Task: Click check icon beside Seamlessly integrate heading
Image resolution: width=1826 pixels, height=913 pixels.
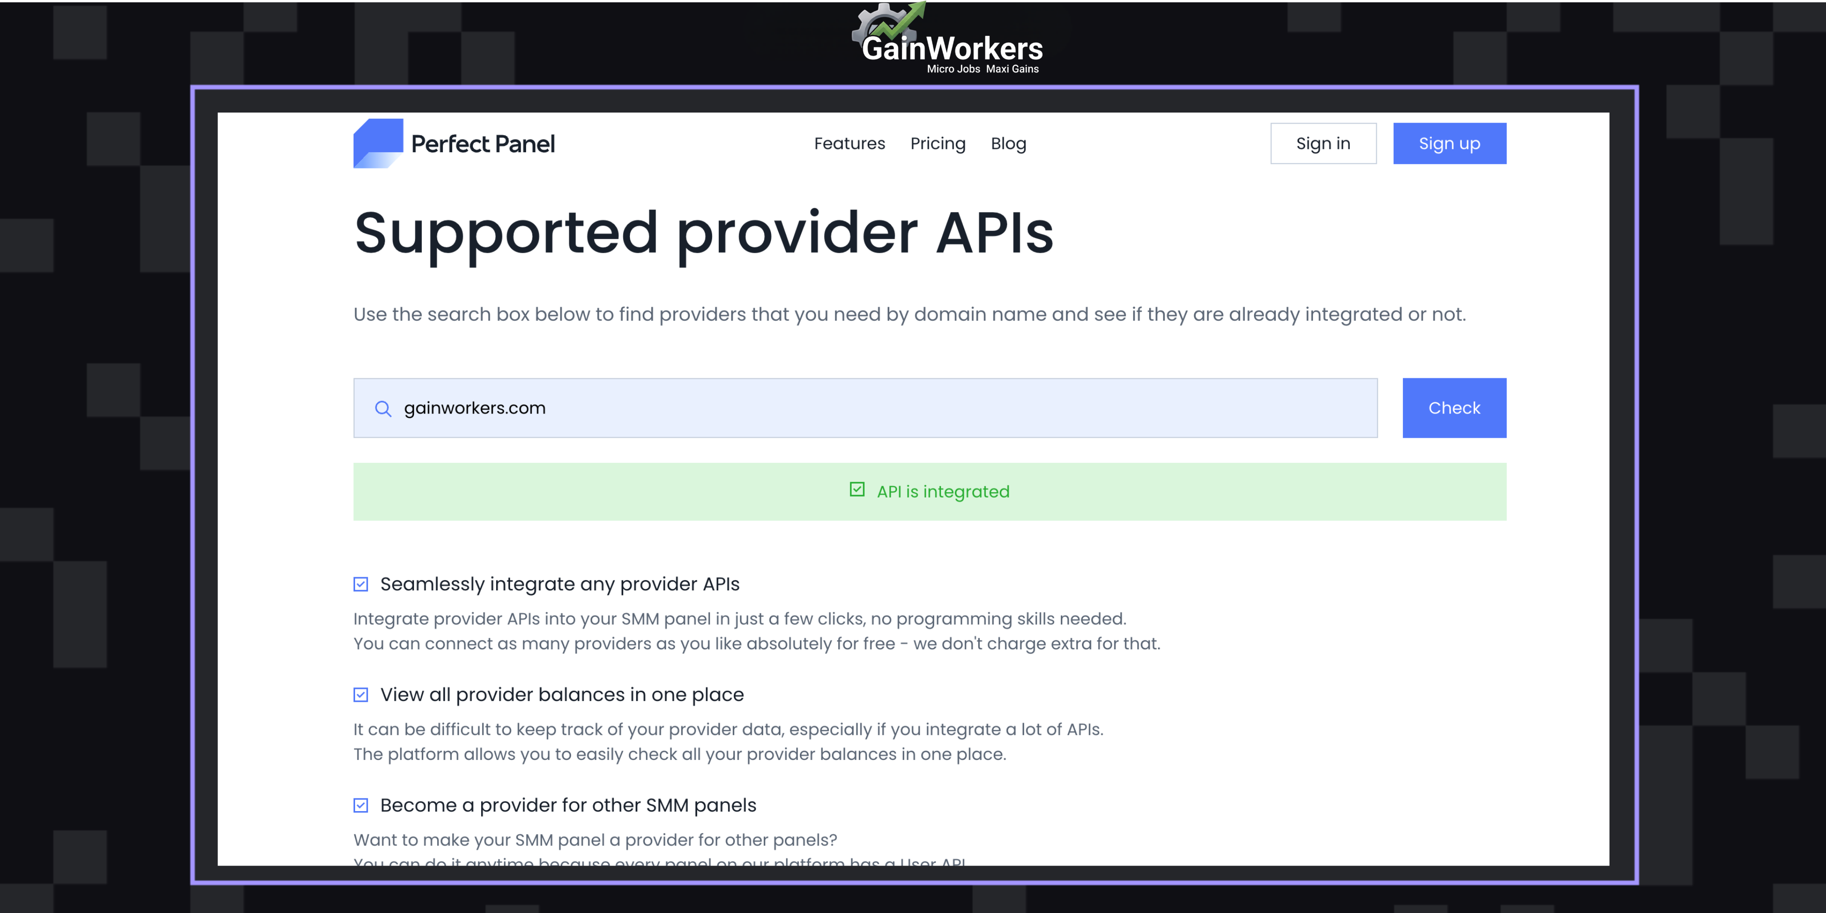Action: 361,584
